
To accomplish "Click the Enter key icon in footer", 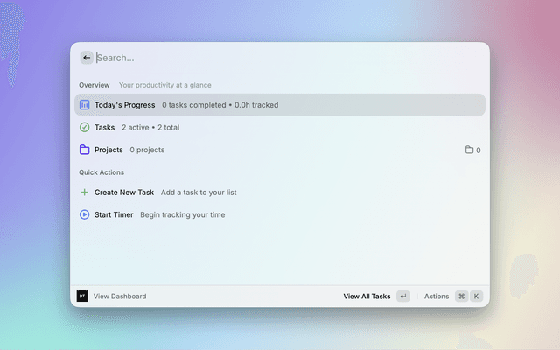I will (402, 297).
